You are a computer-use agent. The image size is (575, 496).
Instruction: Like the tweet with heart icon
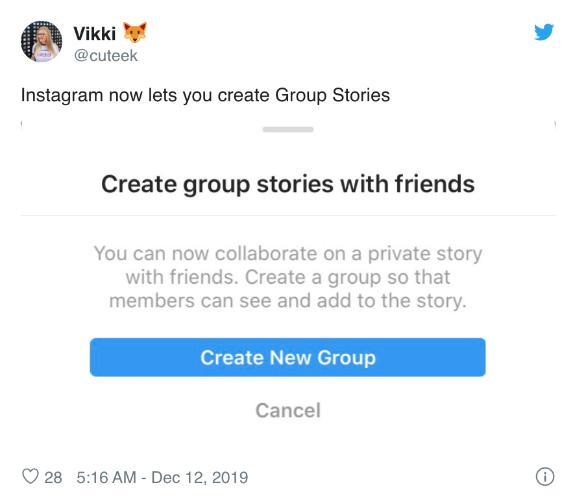[x=31, y=477]
